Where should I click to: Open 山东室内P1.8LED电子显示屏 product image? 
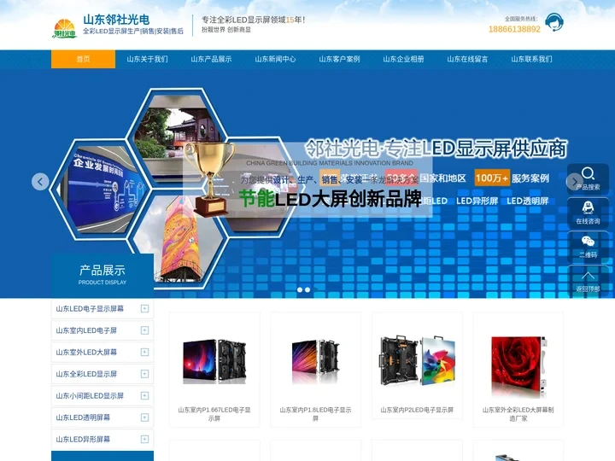[x=316, y=361]
